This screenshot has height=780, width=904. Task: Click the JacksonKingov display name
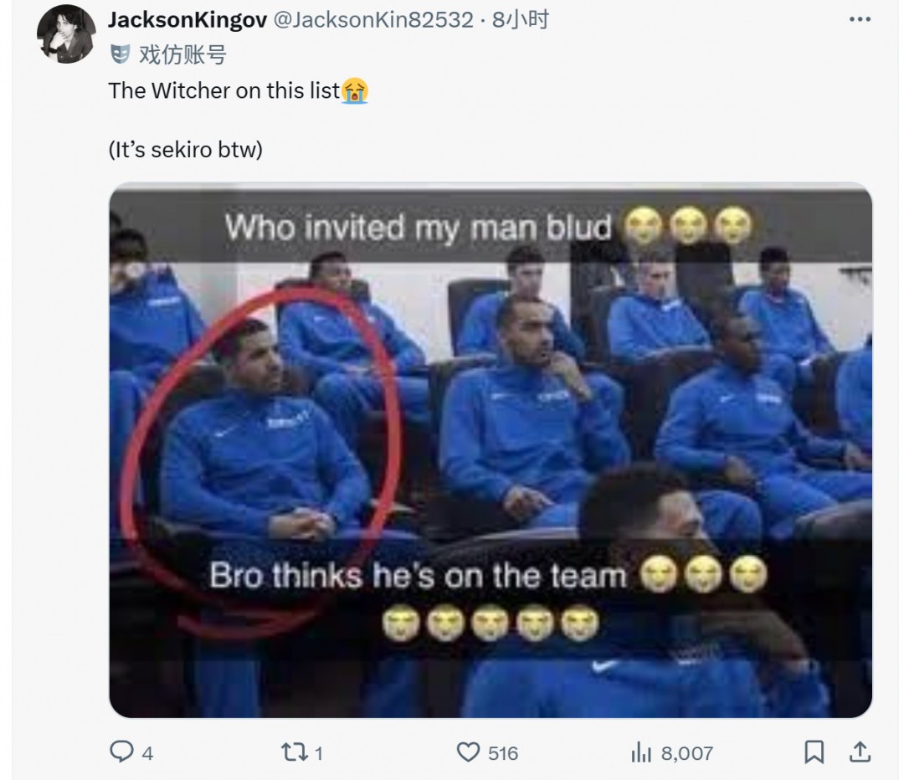tap(187, 20)
